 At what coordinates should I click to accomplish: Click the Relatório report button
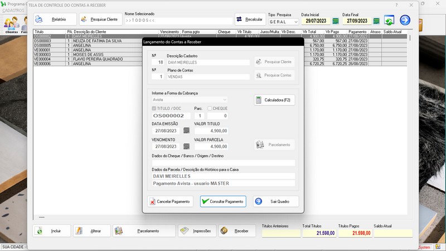(x=55, y=20)
